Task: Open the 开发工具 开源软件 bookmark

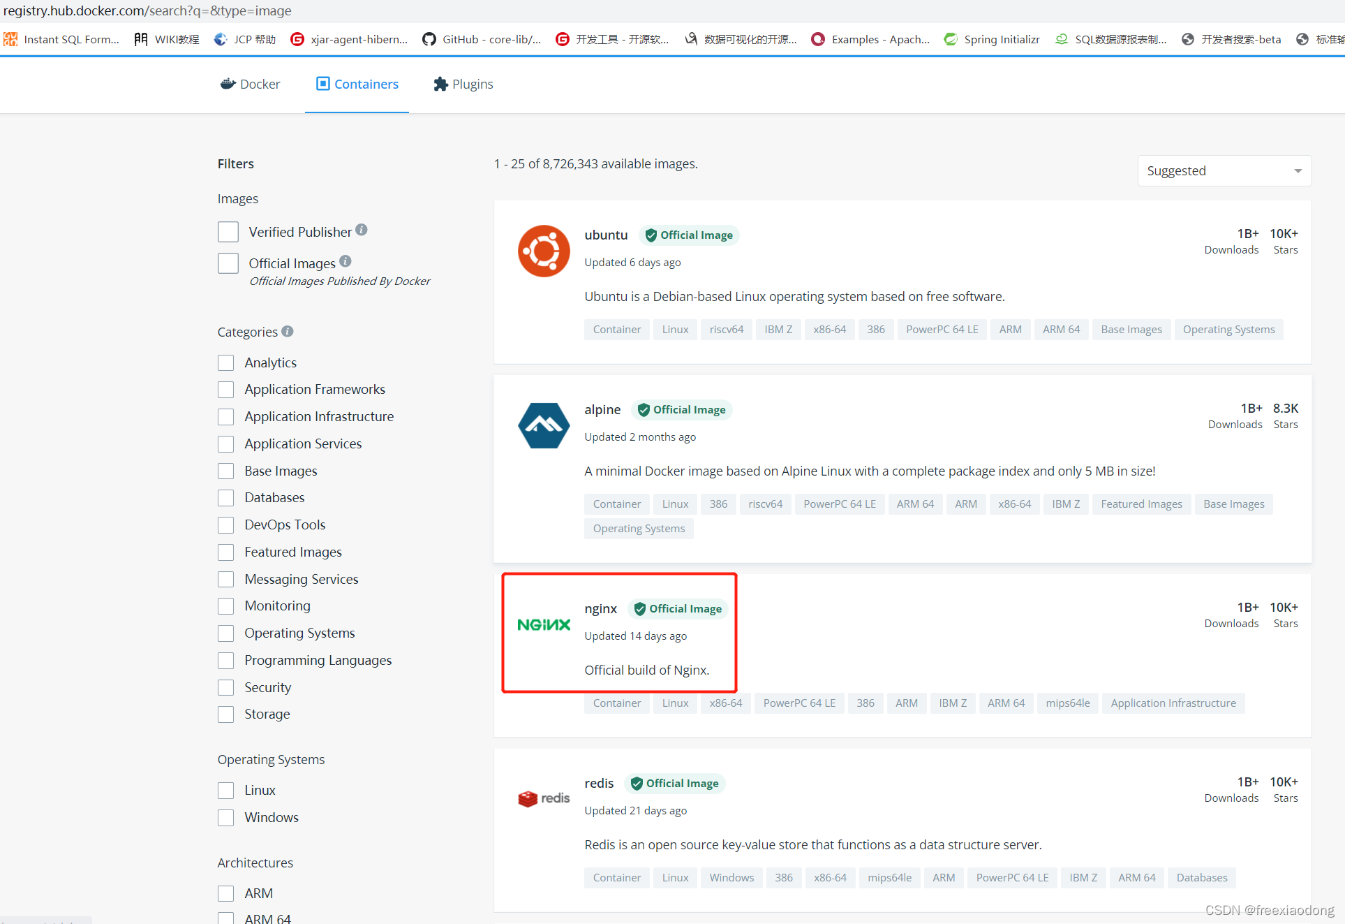Action: tap(612, 39)
